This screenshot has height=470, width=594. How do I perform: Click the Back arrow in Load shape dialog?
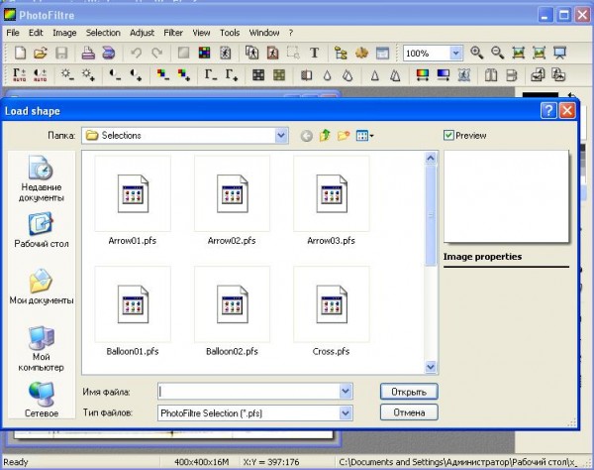[307, 136]
